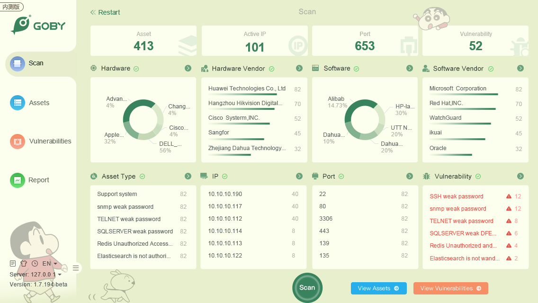The height and width of the screenshot is (303, 538).
Task: Expand the Hardware Vendor panel arrow
Action: pyautogui.click(x=299, y=68)
